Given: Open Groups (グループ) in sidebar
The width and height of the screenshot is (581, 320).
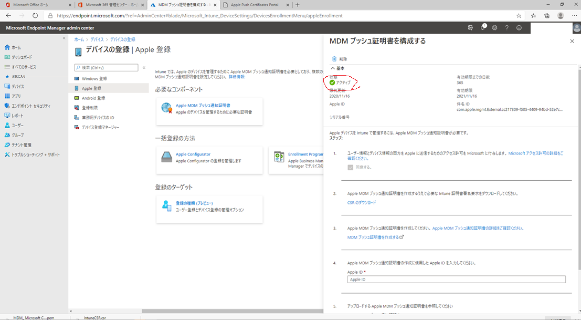Looking at the screenshot, I should click(x=14, y=135).
